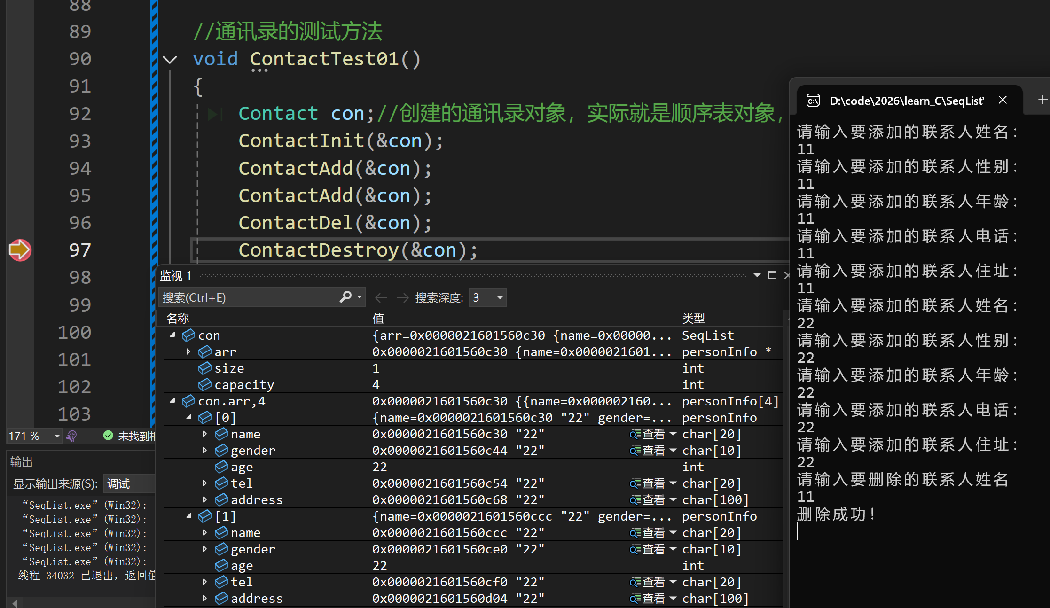The image size is (1050, 608).
Task: Click the back navigation arrow in Watch search bar
Action: pos(381,297)
